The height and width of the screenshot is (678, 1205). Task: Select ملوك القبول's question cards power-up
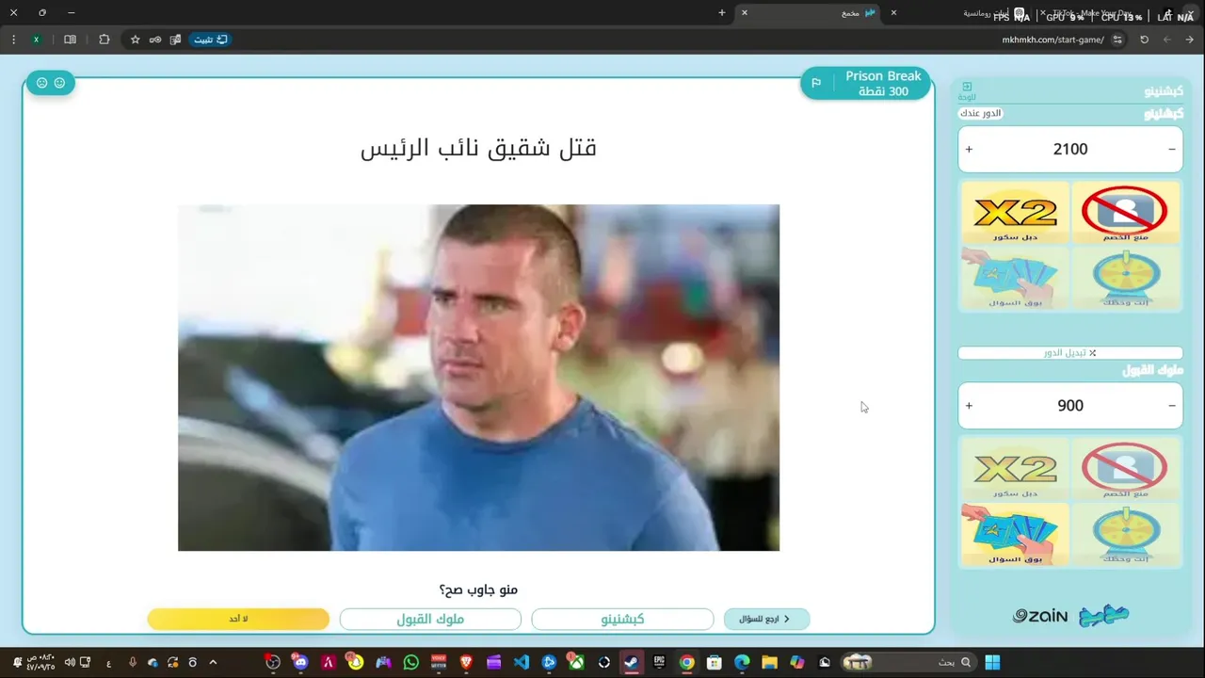pyautogui.click(x=1015, y=534)
